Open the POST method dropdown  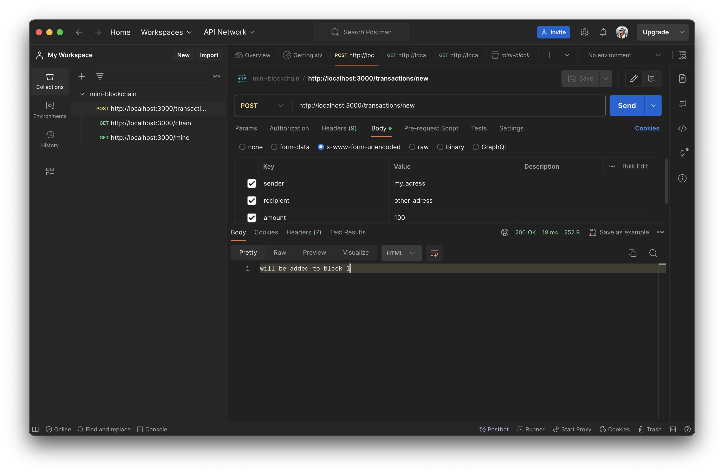point(262,106)
